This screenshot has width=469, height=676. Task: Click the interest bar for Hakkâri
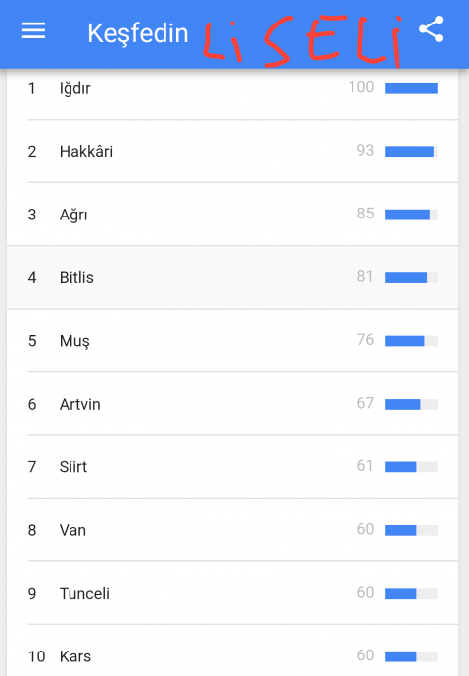pos(411,151)
